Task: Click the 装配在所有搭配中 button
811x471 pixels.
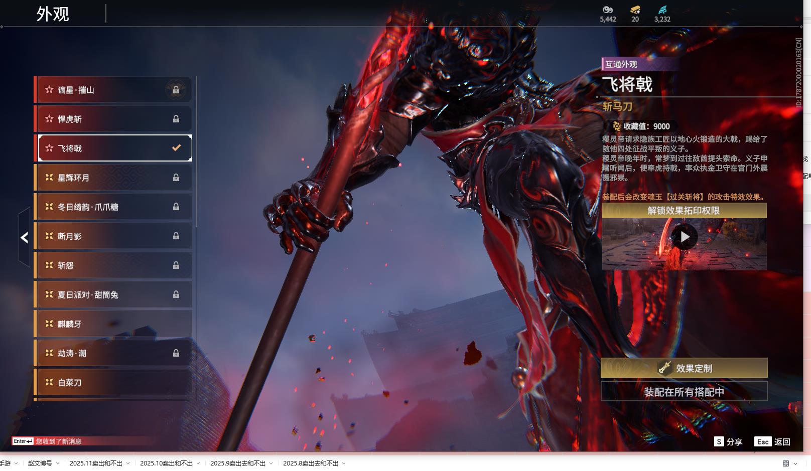Action: pyautogui.click(x=684, y=392)
